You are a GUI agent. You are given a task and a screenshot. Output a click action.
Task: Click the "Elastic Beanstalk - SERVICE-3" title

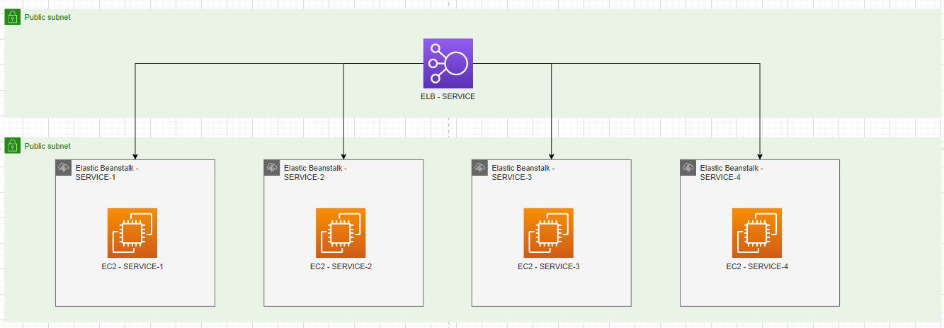pos(523,172)
